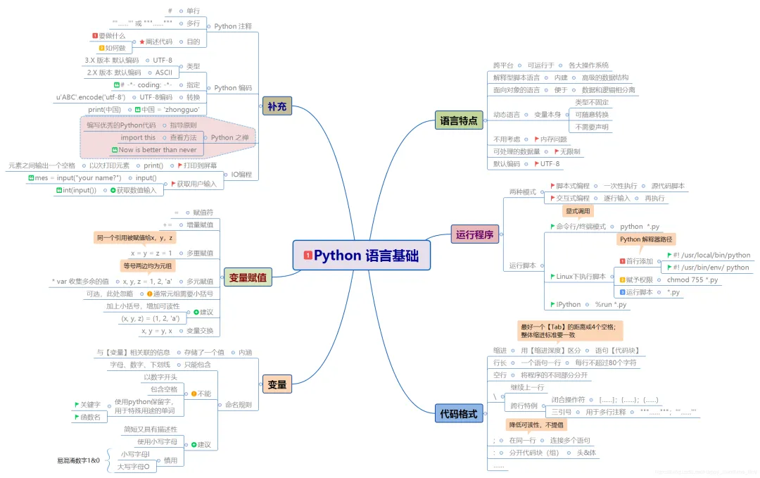Click the text 每行不超过80个字符

pos(606,363)
